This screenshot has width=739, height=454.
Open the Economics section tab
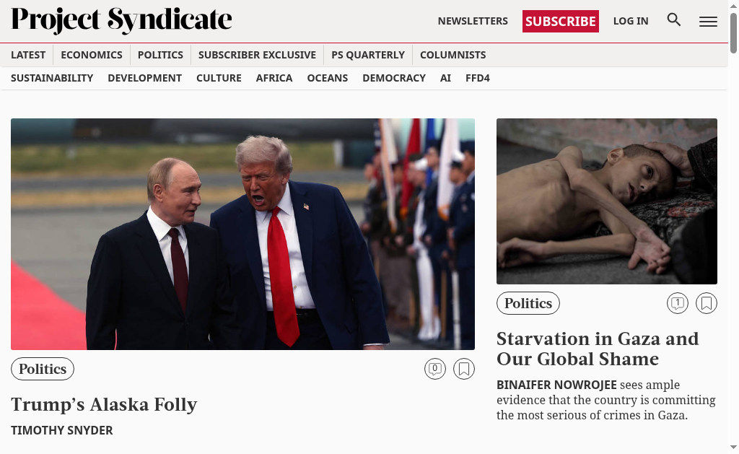[x=92, y=55]
